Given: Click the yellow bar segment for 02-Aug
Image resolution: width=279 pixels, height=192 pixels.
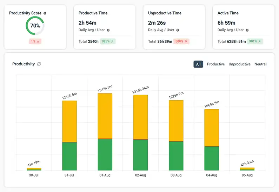Looking at the screenshot, I should point(140,117).
